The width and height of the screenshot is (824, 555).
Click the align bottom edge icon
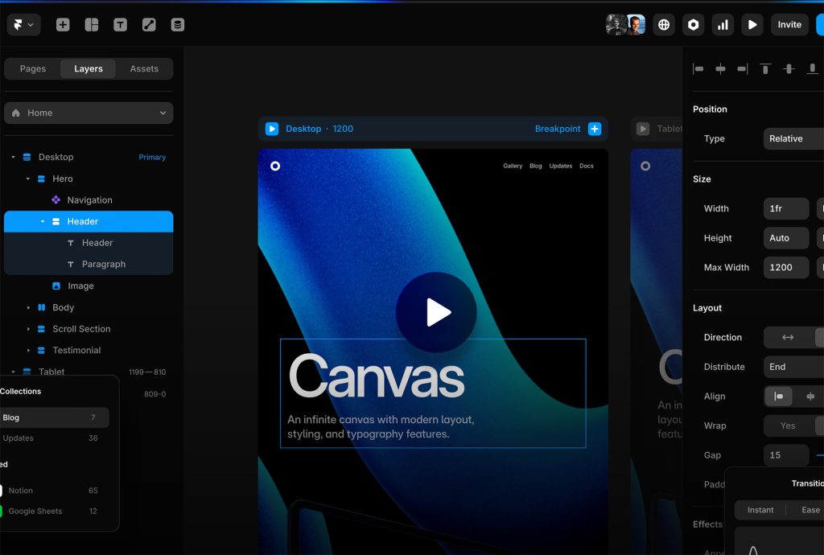point(813,69)
